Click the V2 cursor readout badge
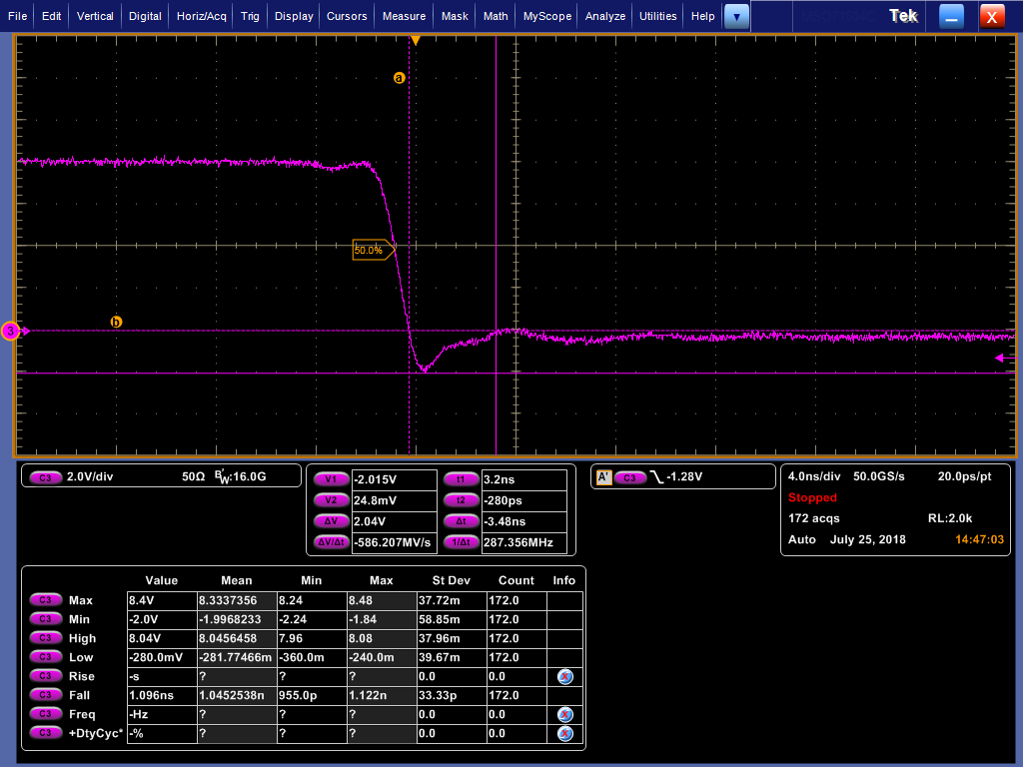This screenshot has width=1023, height=767. (331, 500)
